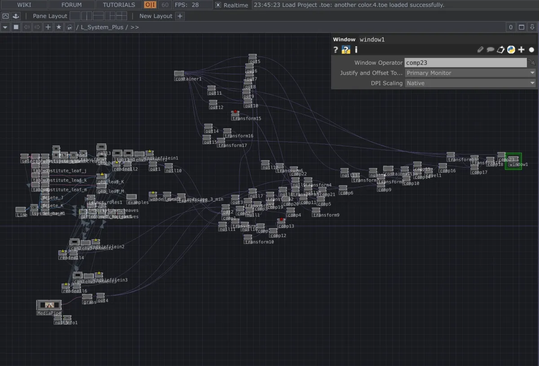
Task: Open the Justify and Offset To dropdown
Action: click(x=470, y=73)
